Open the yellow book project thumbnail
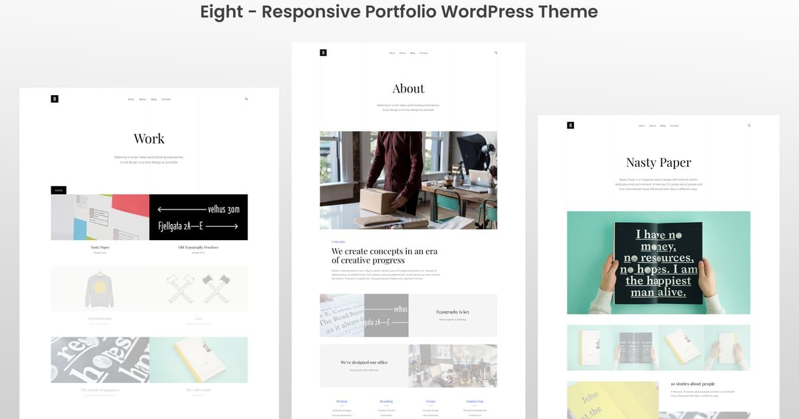 [198, 360]
